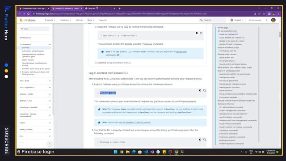286x161 pixels.
Task: Follow the 'log in and test the CLI' link
Action: pos(120,63)
